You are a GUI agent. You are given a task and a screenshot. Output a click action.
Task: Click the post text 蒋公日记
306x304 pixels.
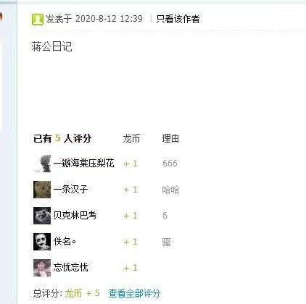tap(51, 46)
